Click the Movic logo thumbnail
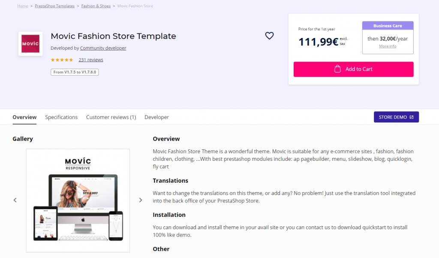This screenshot has height=258, width=439. pos(30,44)
